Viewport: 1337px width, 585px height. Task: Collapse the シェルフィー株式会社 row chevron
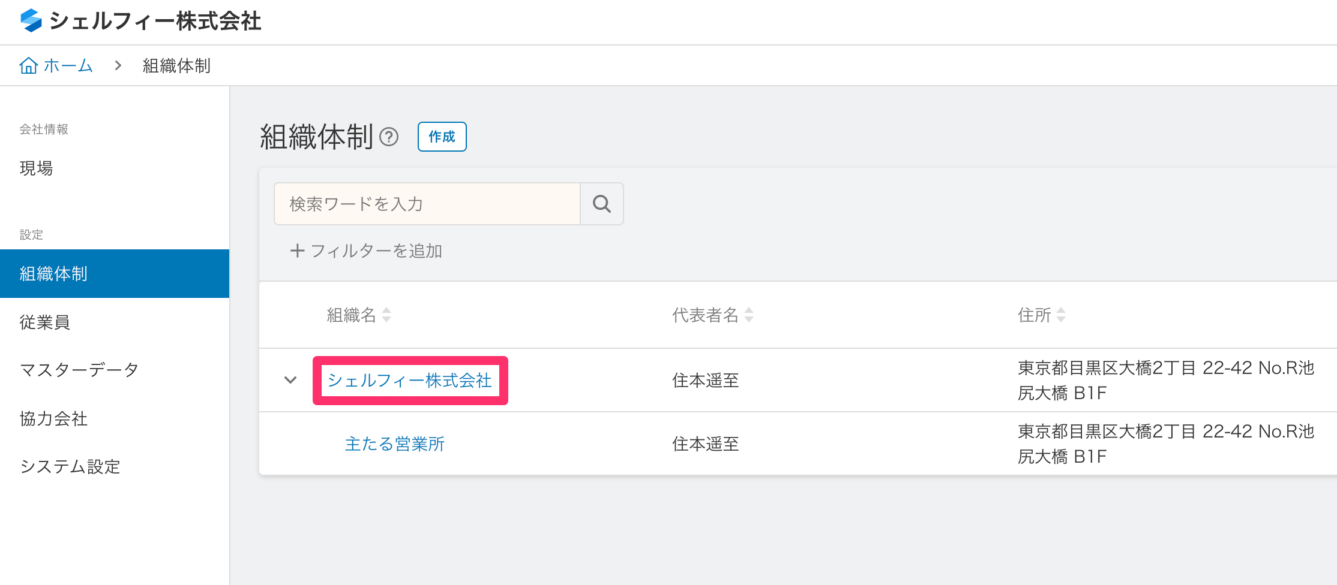tap(290, 380)
